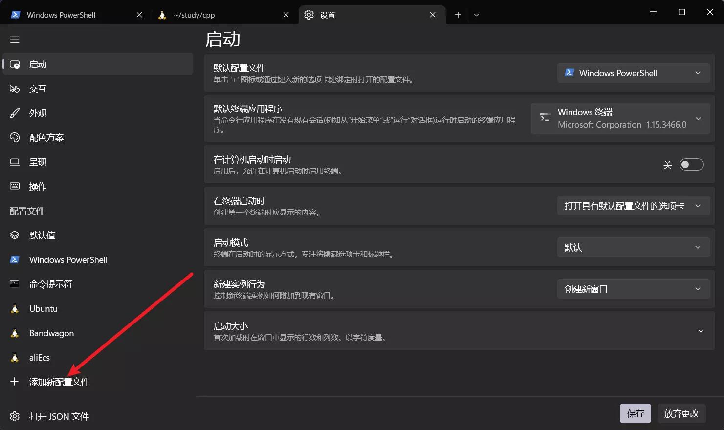Click the 呈现 rendering monitor icon
The height and width of the screenshot is (430, 724).
(15, 162)
